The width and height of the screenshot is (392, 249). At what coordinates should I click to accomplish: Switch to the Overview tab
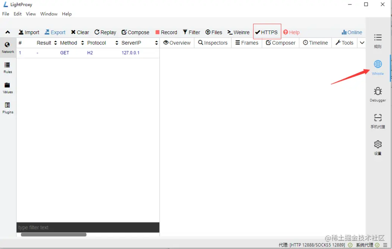[177, 43]
